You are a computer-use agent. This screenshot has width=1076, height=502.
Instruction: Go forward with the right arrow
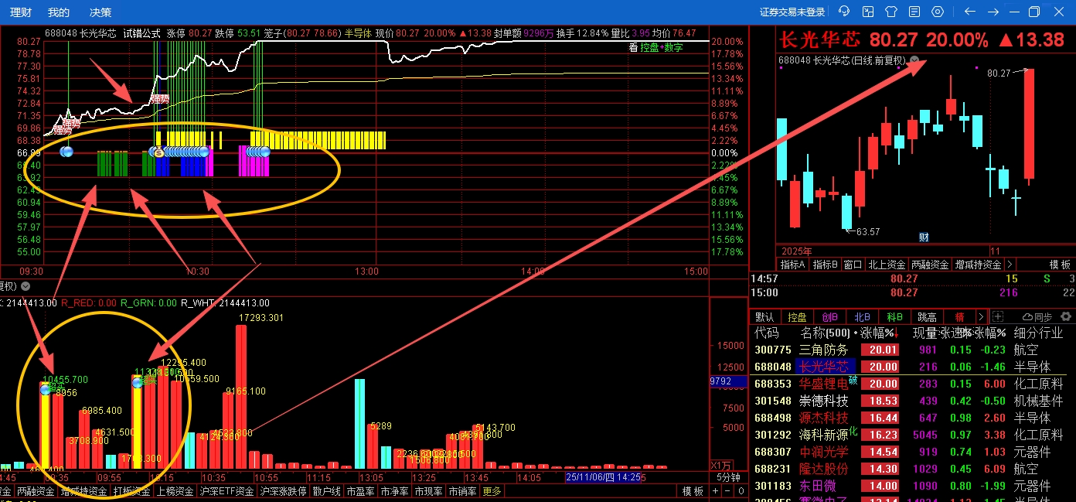pos(993,12)
